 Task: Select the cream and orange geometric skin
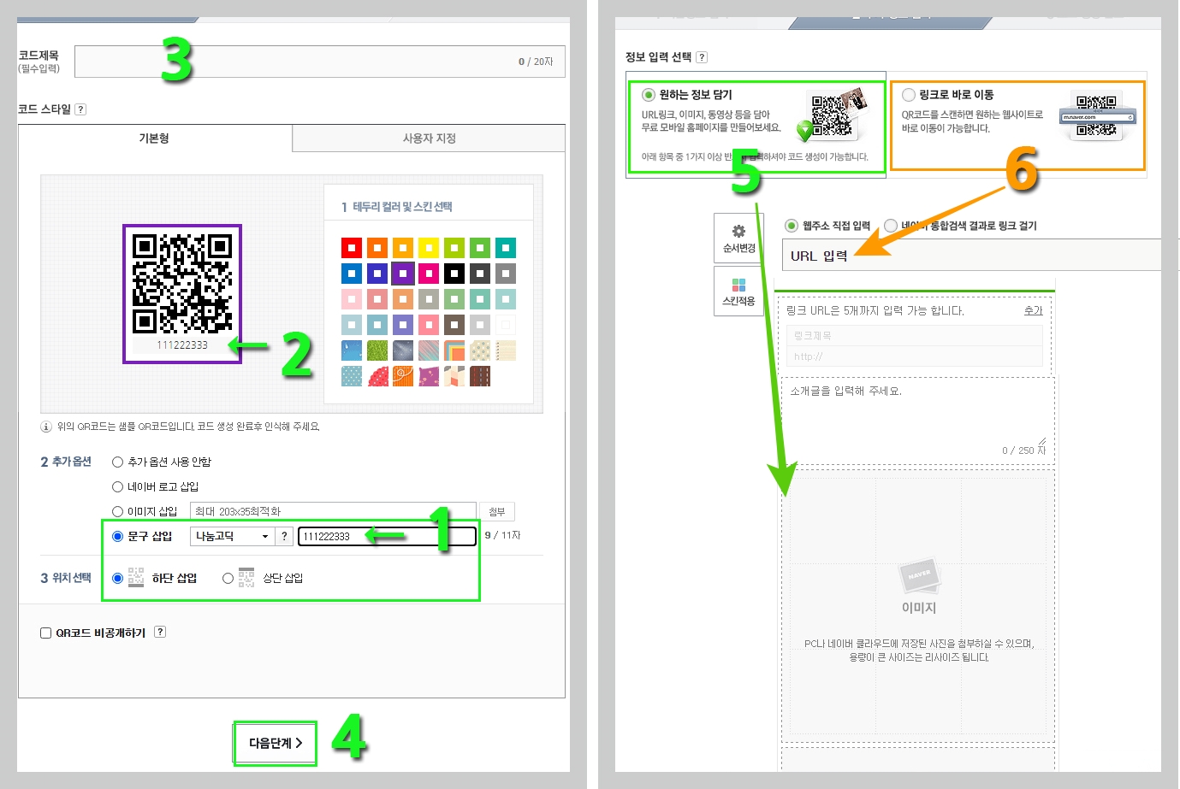tap(454, 376)
